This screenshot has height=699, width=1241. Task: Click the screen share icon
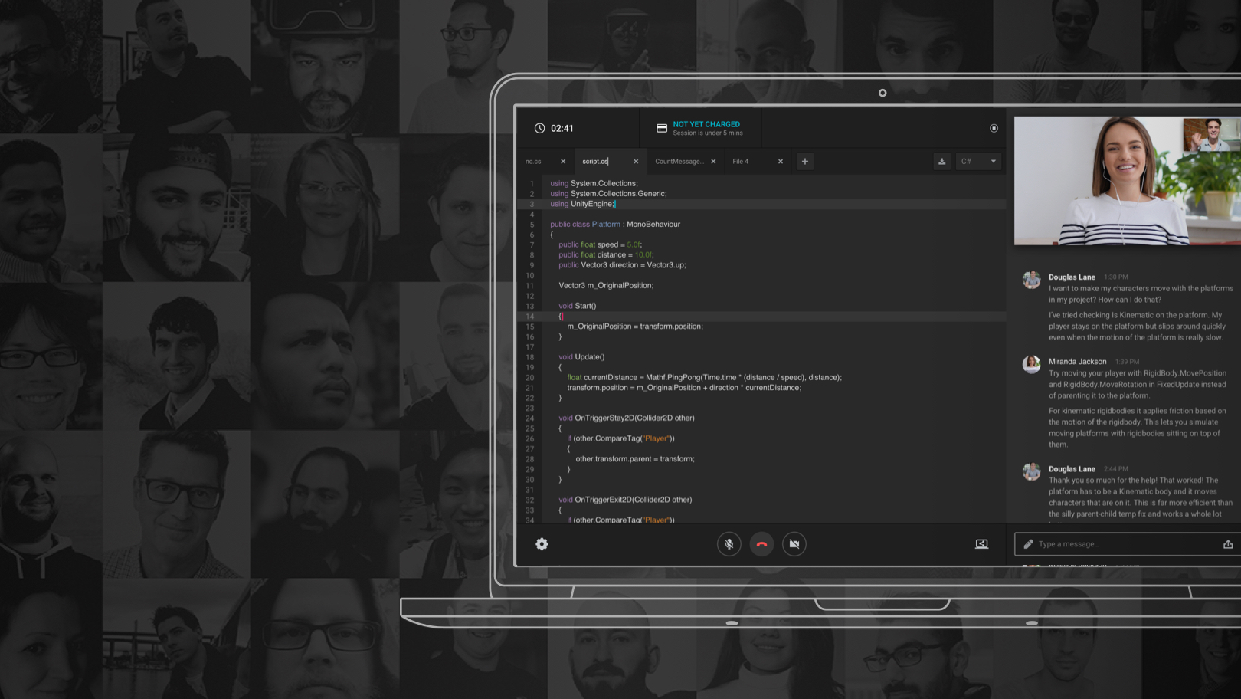(981, 544)
